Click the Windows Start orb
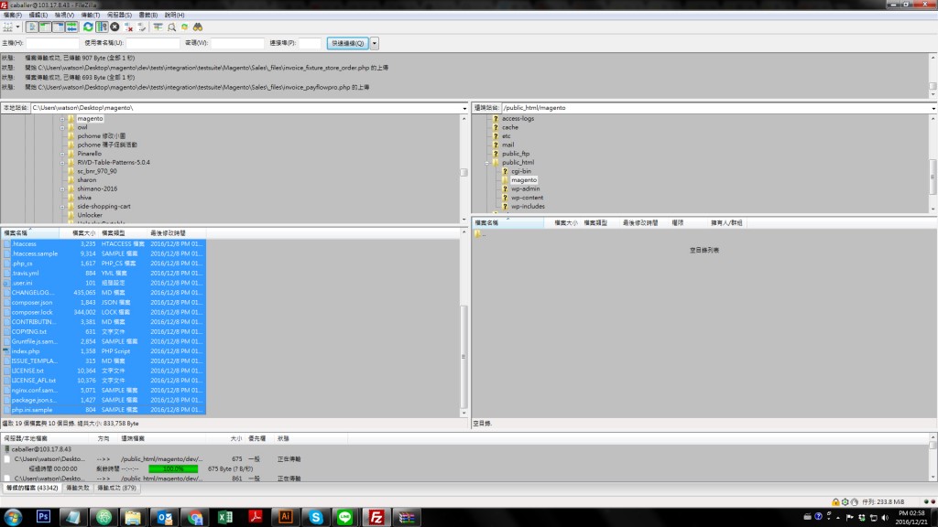Screen dimensions: 938x527 point(13,517)
